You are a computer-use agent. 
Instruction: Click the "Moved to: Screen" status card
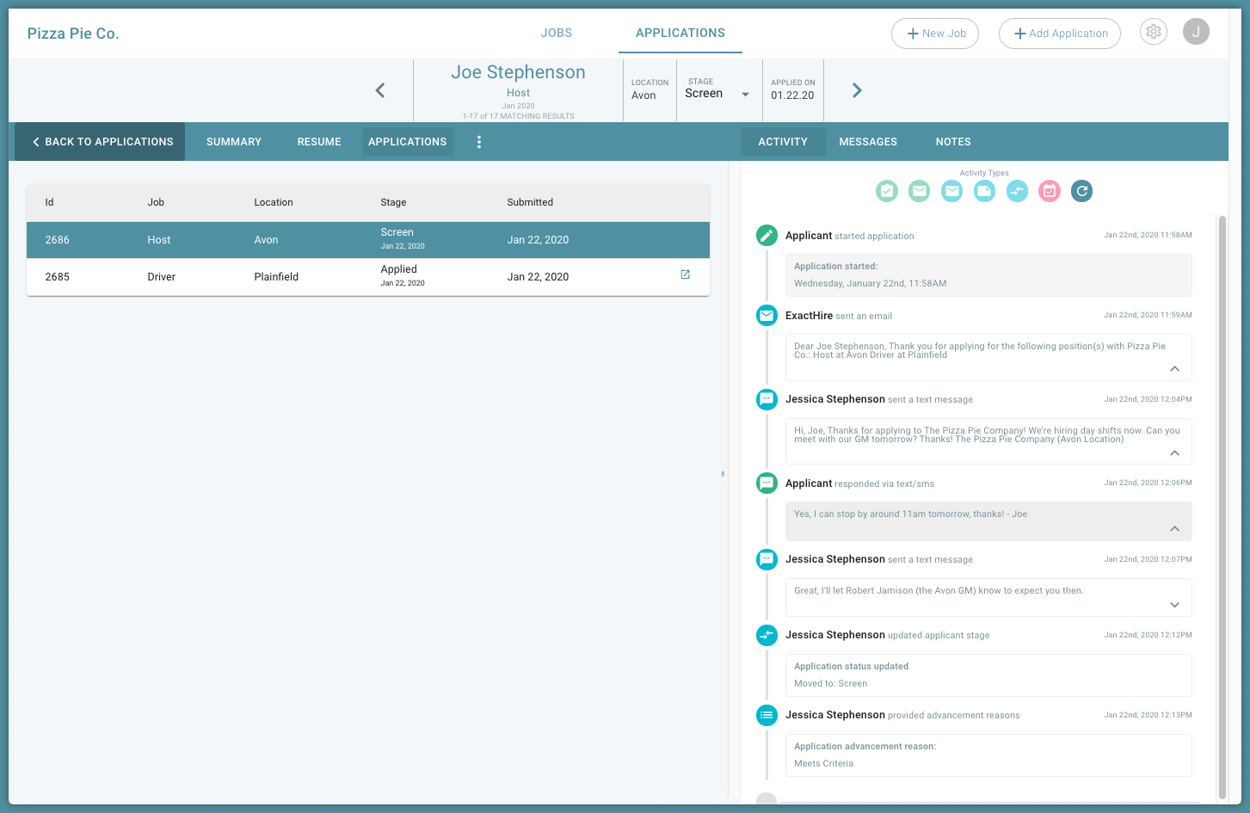tap(988, 675)
